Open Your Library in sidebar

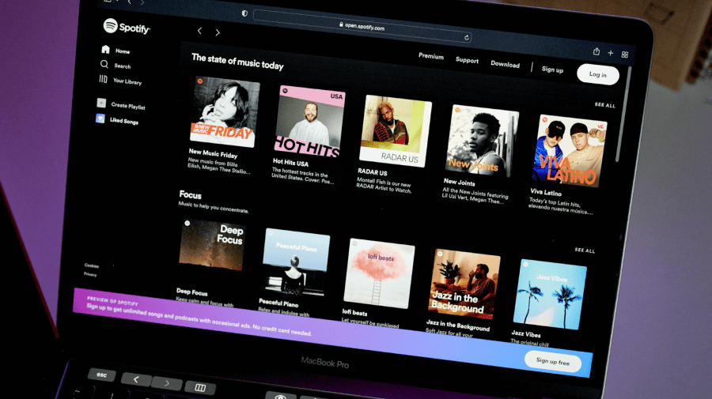[120, 81]
